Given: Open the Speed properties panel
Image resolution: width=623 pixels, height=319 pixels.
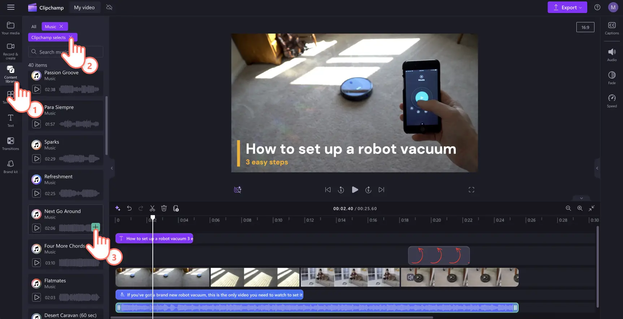Looking at the screenshot, I should pos(612,101).
